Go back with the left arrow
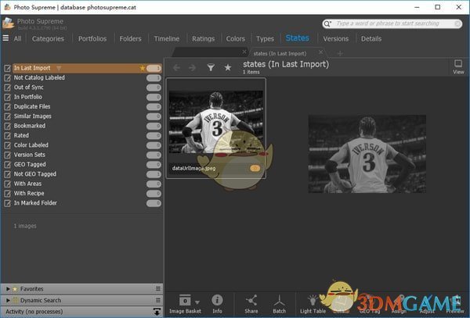The image size is (470, 318). coord(176,68)
